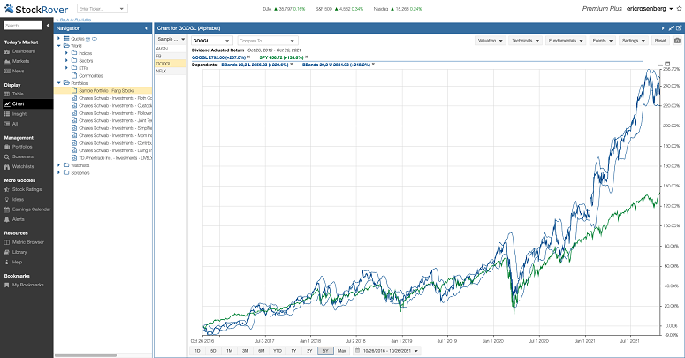Remove lower Bollinger Band BBands 20,2 L
The height and width of the screenshot is (358, 685).
point(292,65)
